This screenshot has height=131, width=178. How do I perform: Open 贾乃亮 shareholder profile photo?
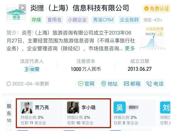point(27,107)
